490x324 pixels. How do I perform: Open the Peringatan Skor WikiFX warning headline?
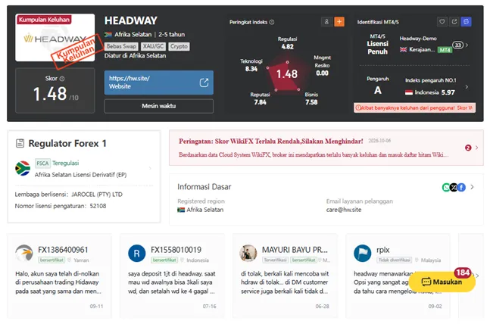pos(270,142)
